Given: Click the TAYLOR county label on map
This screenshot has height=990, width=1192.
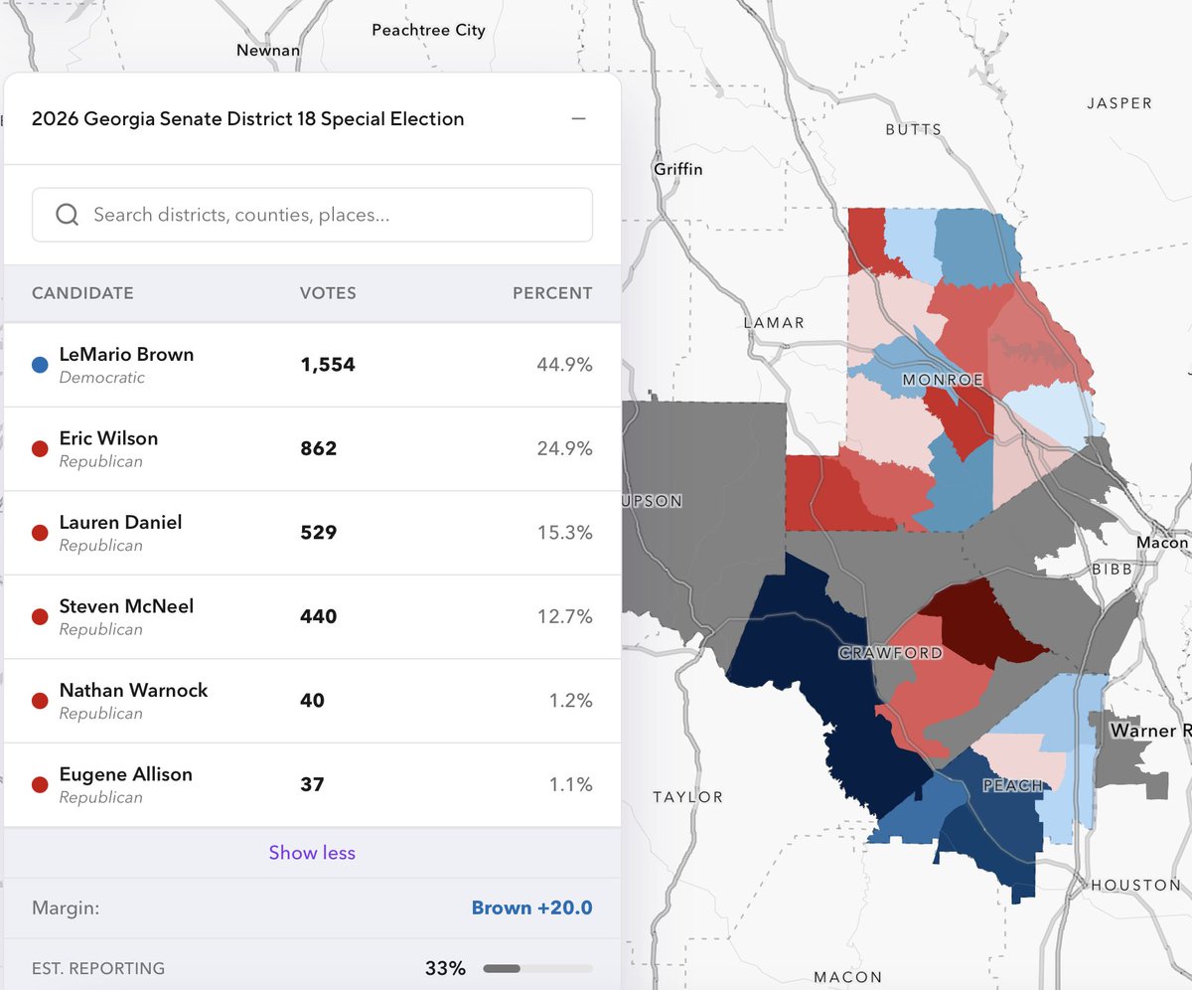Looking at the screenshot, I should [687, 797].
